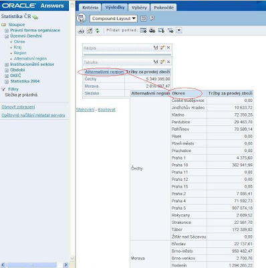Image resolution: width=266 pixels, height=268 pixels.
Task: Edit the Tabulka view pencil icon
Action: pos(162,62)
